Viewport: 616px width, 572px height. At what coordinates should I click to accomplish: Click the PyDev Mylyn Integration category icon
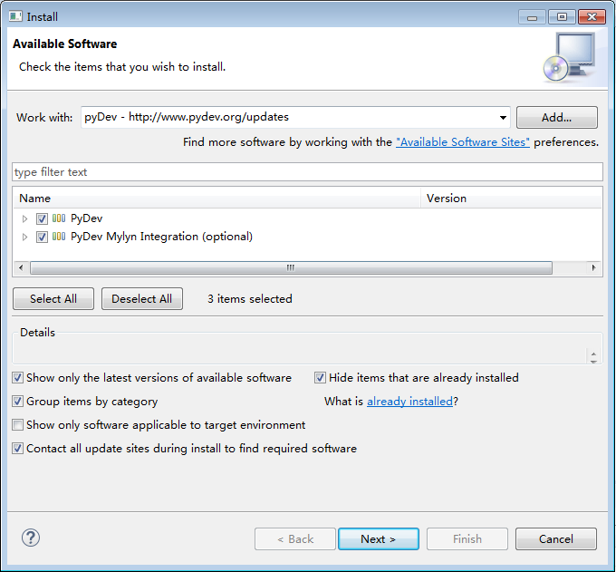click(59, 237)
